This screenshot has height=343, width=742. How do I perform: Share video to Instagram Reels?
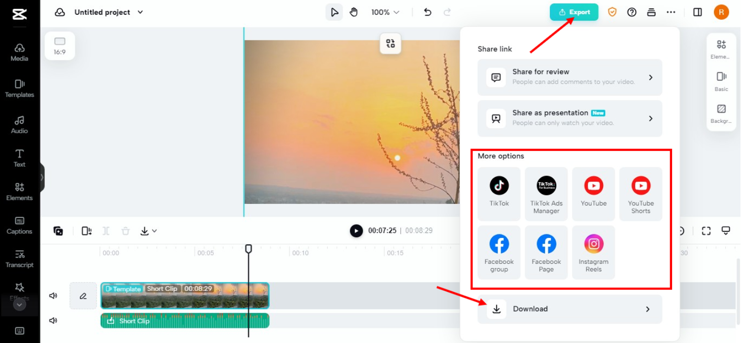(594, 252)
